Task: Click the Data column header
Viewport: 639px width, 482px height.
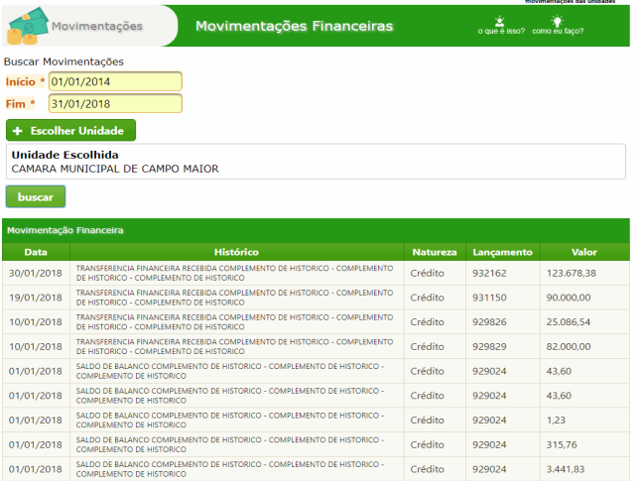Action: click(x=36, y=252)
